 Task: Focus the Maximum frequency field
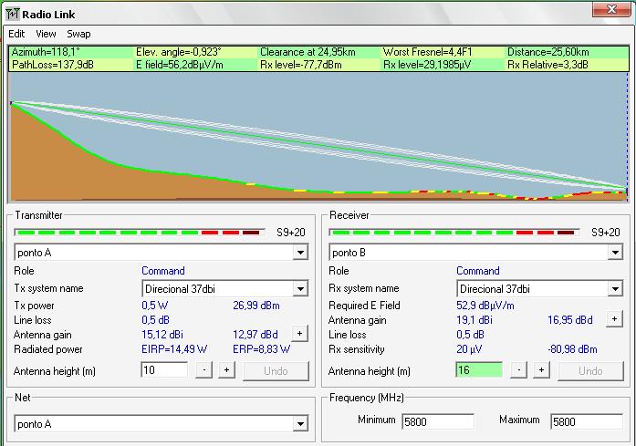(x=587, y=421)
